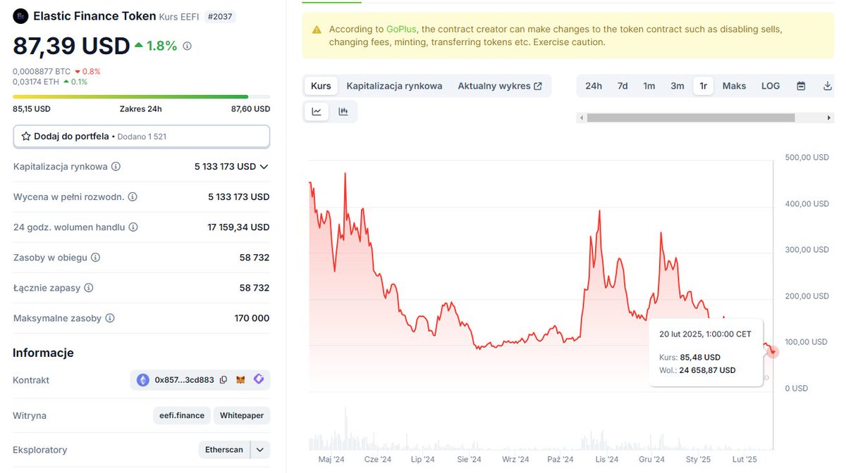Open info tooltip for 24 godz. wolumen handlu
Image resolution: width=846 pixels, height=473 pixels.
[x=133, y=227]
